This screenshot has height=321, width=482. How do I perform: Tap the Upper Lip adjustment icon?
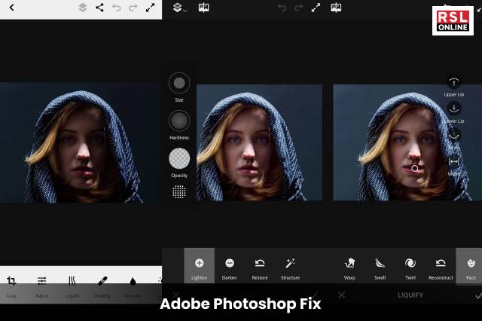pyautogui.click(x=453, y=82)
